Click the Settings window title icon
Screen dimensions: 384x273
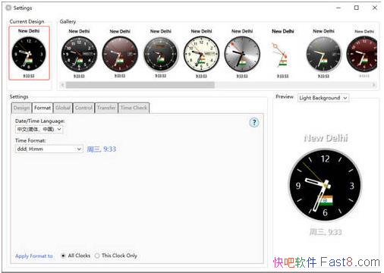coord(8,8)
